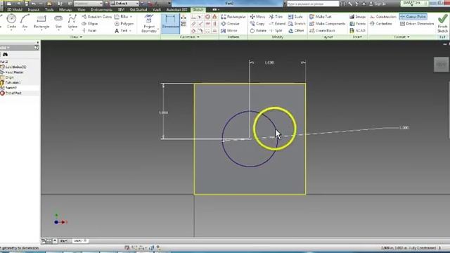The width and height of the screenshot is (450, 253).
Task: Expand the Format panel dropdown
Action: (401, 37)
